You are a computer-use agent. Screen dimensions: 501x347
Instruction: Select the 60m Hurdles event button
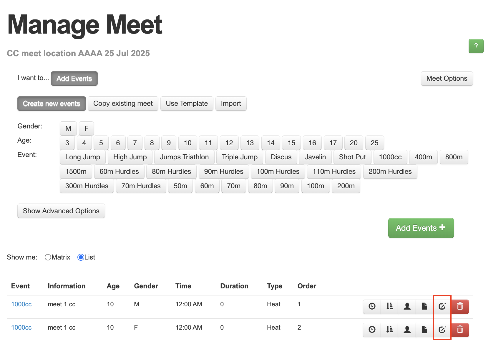pos(119,171)
